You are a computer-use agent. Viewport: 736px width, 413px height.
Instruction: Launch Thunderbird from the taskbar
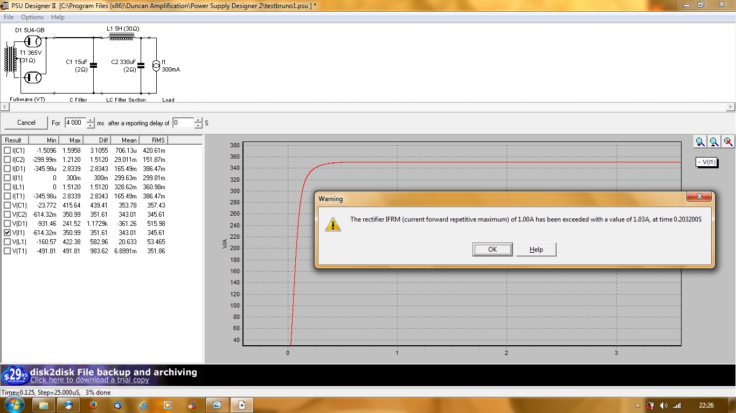118,404
